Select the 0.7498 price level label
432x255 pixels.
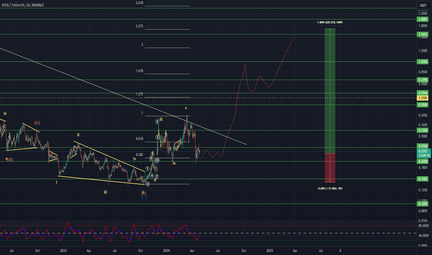[423, 80]
